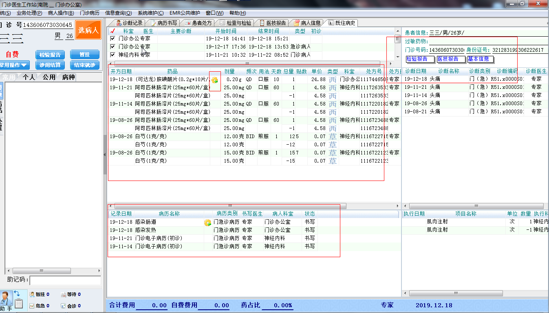Open the 信息查询(Q) menu
549x313 pixels.
coord(119,13)
